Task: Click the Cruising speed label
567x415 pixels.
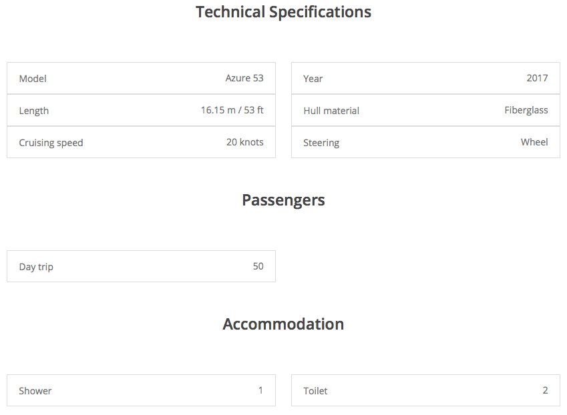Action: pos(51,143)
